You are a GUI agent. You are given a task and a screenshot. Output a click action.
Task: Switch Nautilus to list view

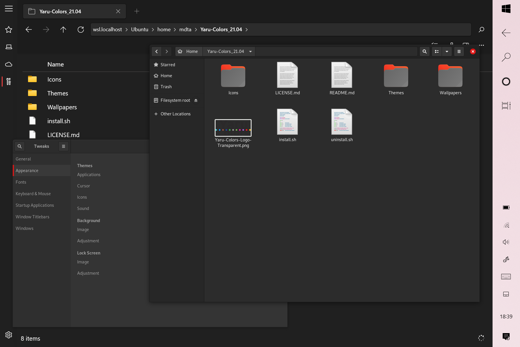[x=437, y=51]
